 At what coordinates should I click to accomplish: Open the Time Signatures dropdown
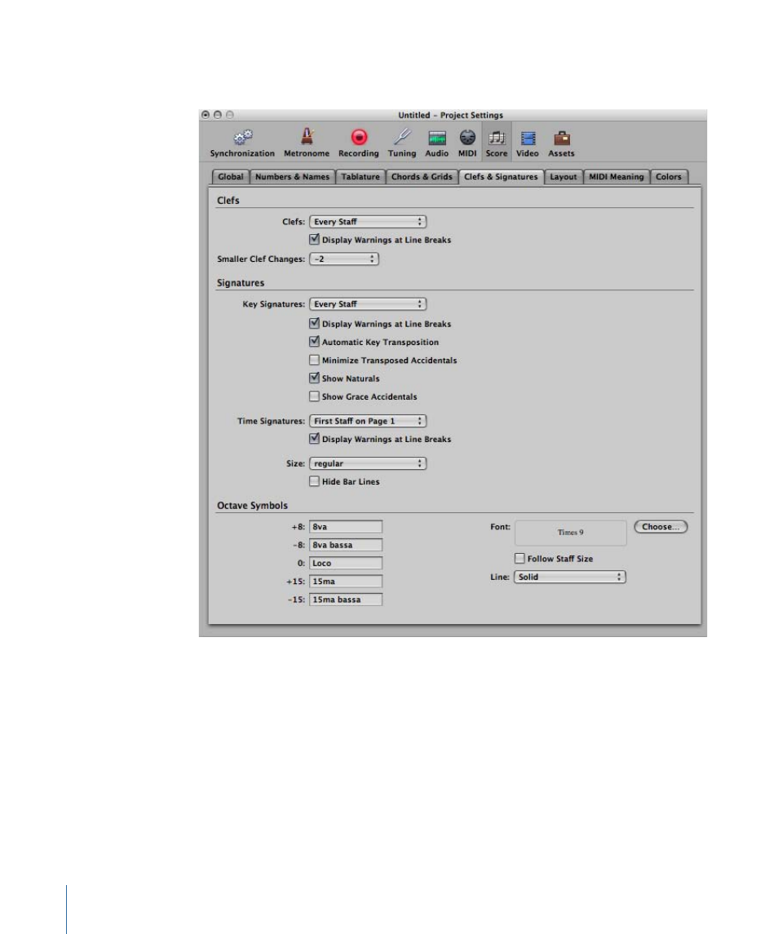[368, 421]
